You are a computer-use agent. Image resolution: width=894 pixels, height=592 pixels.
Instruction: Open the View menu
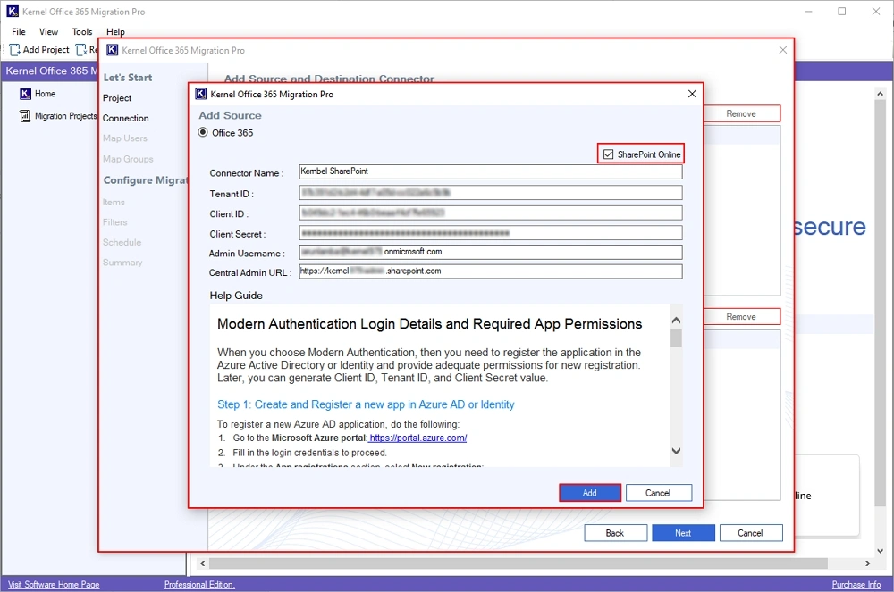(48, 31)
